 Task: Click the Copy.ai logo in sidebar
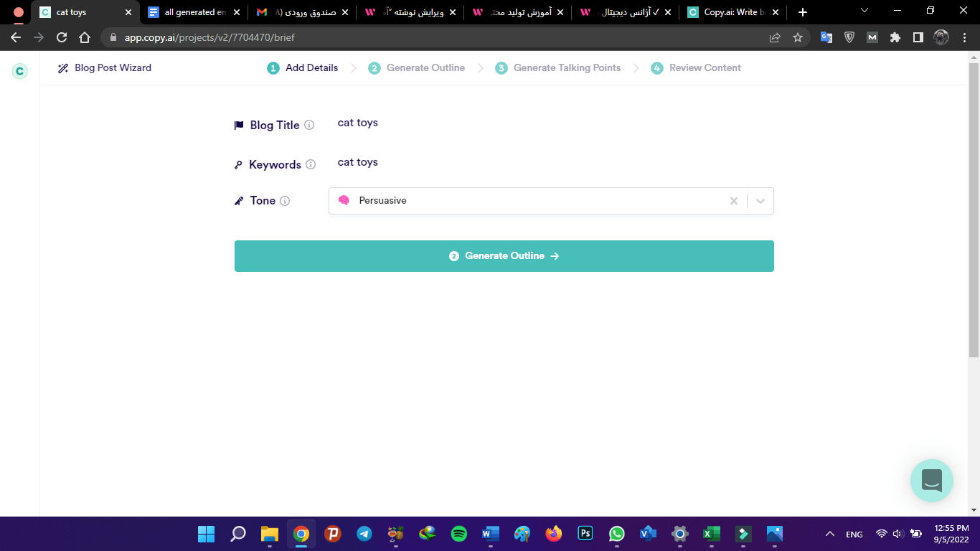(20, 70)
